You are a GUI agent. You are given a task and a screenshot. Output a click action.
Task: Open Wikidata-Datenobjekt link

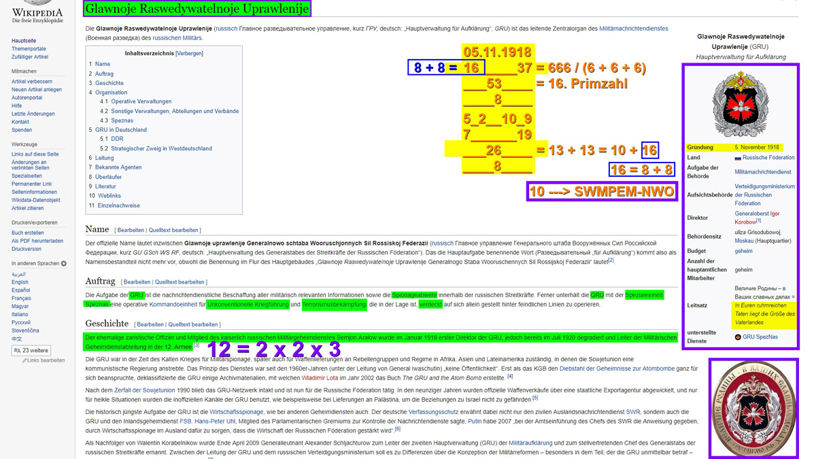36,201
